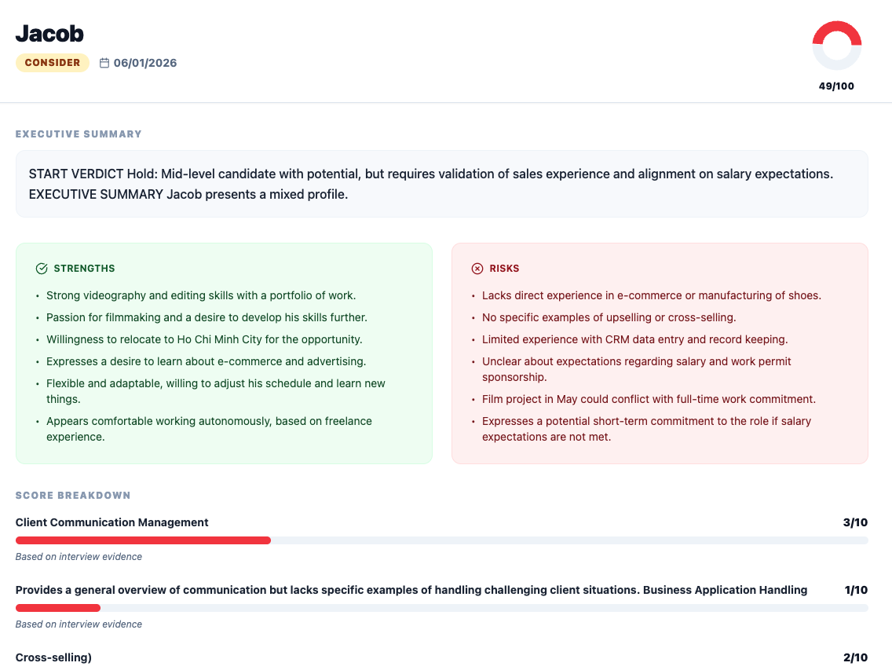This screenshot has width=892, height=670.
Task: Click the calendar icon beside the date
Action: 106,63
